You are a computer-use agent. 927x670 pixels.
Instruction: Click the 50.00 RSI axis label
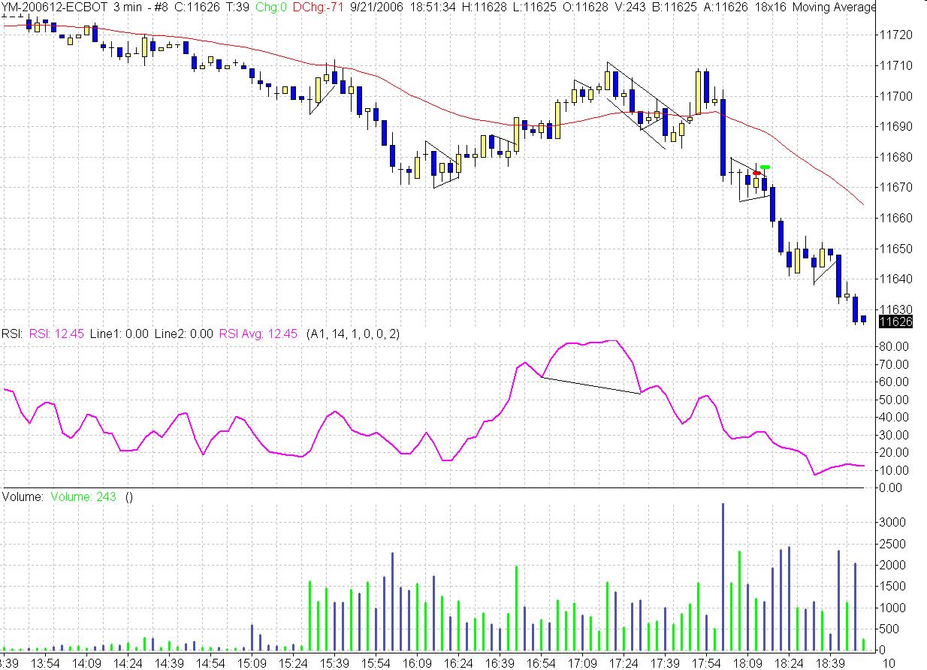894,400
